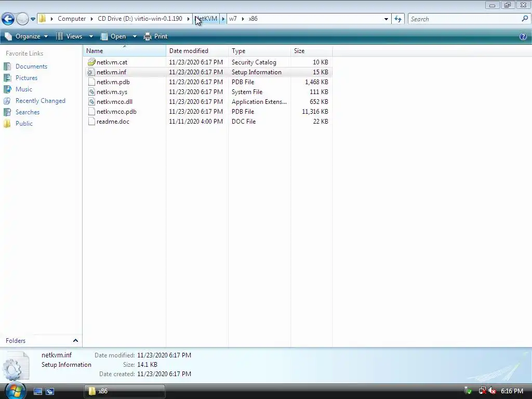Click the Public folder icon
Image resolution: width=532 pixels, height=399 pixels.
point(7,124)
